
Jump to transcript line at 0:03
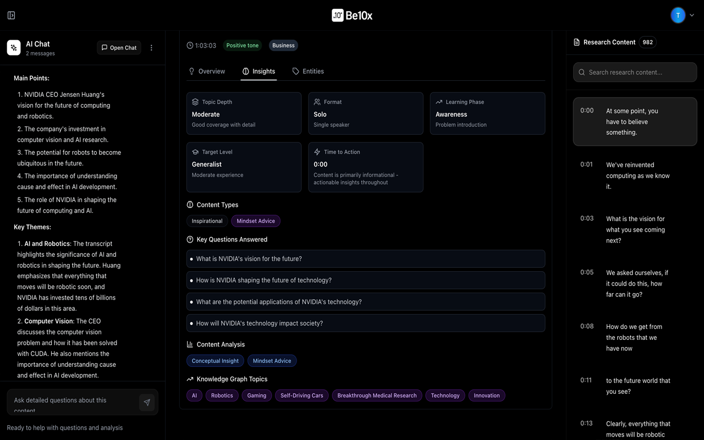[x=635, y=229]
